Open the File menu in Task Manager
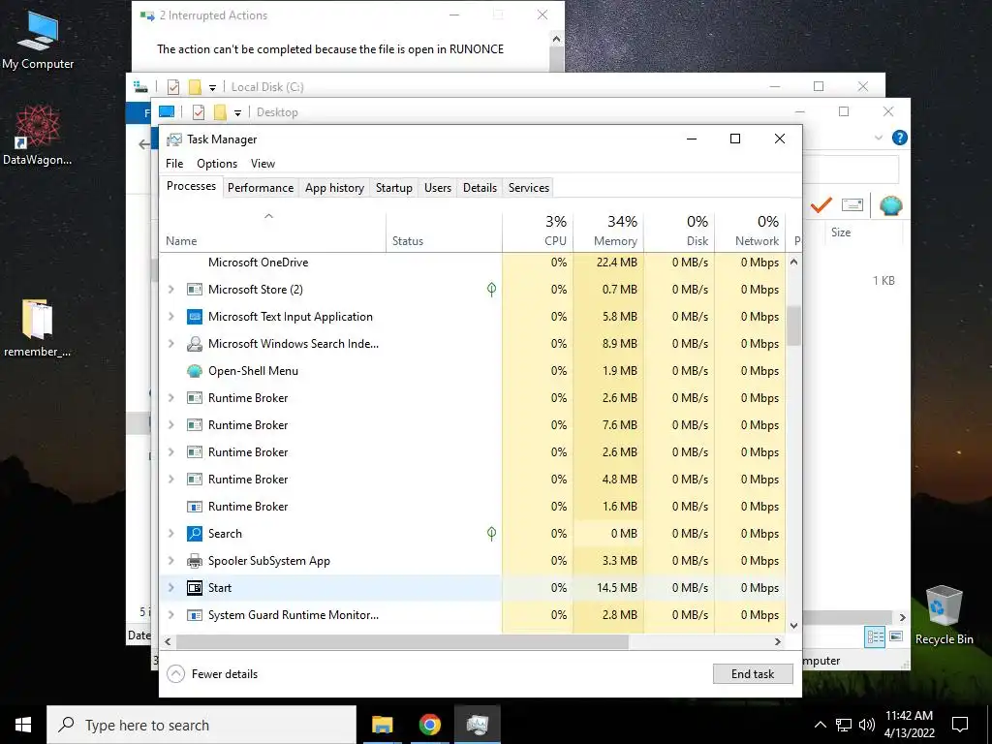The width and height of the screenshot is (992, 744). click(174, 164)
